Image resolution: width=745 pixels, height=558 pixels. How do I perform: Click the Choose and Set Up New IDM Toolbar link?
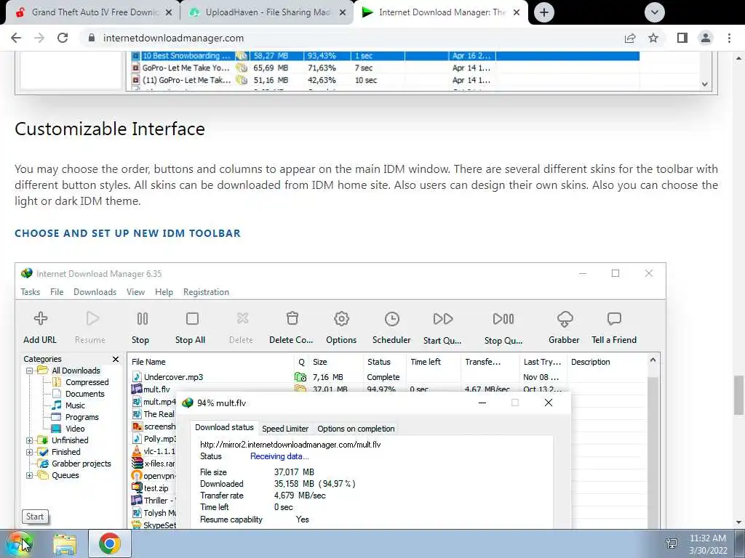pyautogui.click(x=127, y=233)
